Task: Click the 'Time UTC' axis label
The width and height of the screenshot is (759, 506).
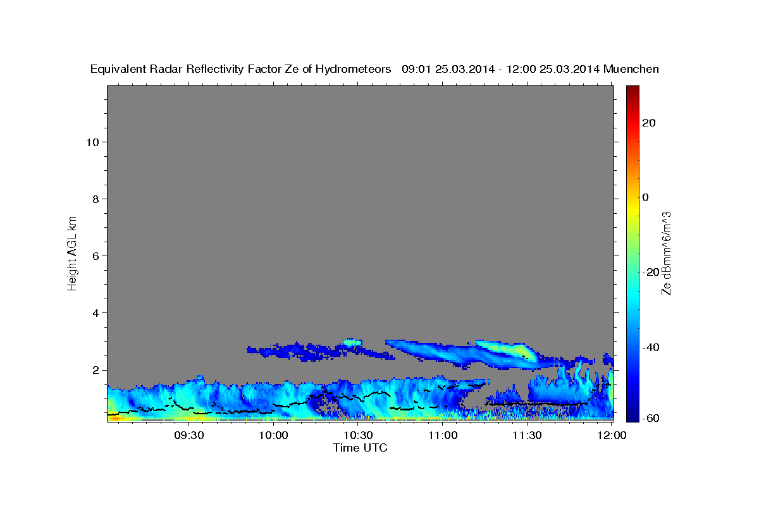Action: tap(360, 448)
